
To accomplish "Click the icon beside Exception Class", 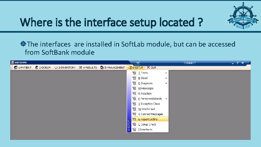I will 134,104.
